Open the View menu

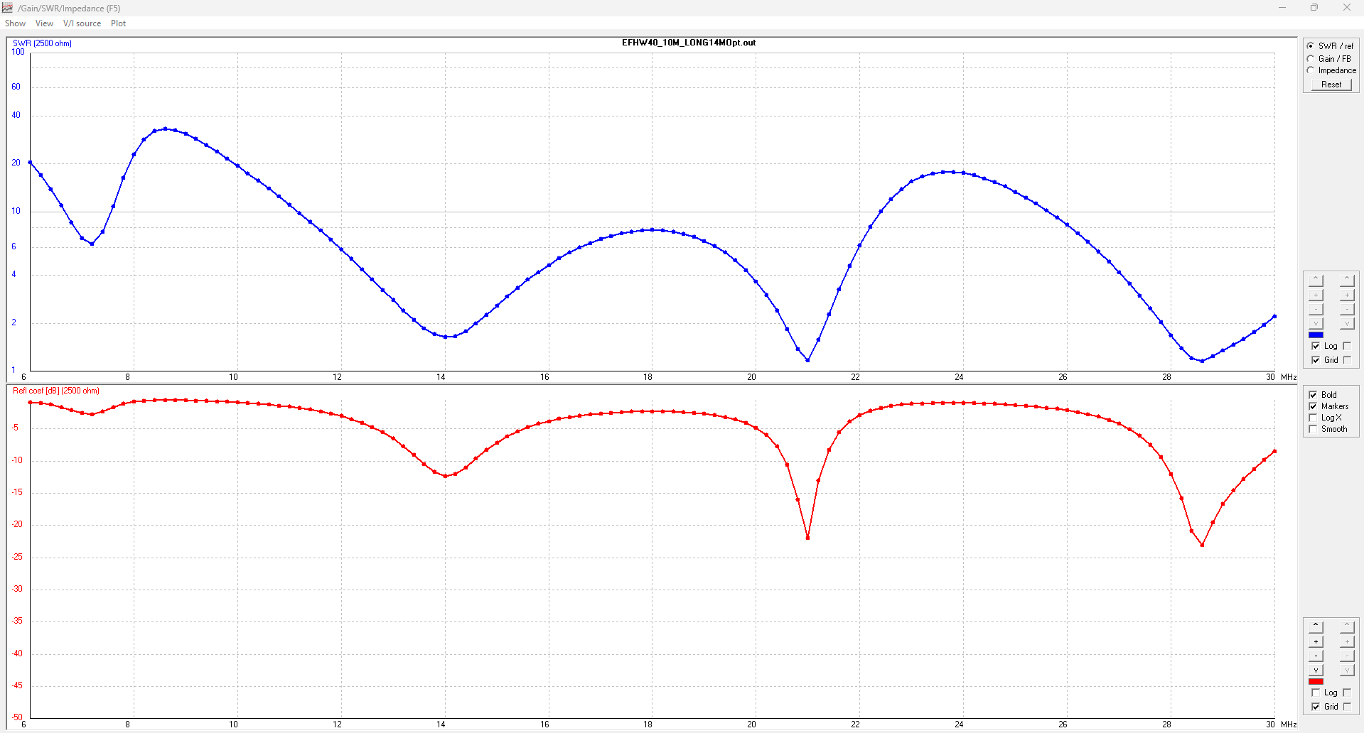[x=44, y=23]
